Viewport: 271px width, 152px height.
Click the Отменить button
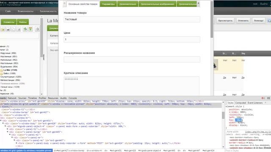[243, 21]
